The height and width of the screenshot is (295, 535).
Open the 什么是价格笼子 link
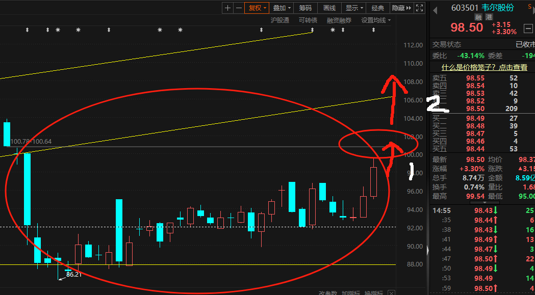484,67
